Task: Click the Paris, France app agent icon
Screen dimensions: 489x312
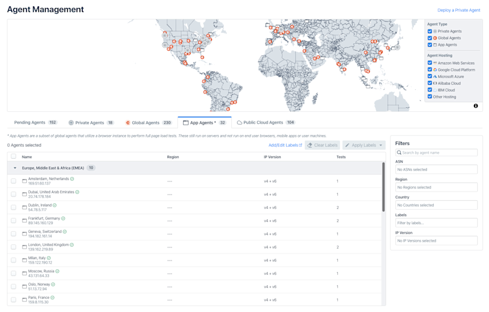Action: tap(24, 300)
